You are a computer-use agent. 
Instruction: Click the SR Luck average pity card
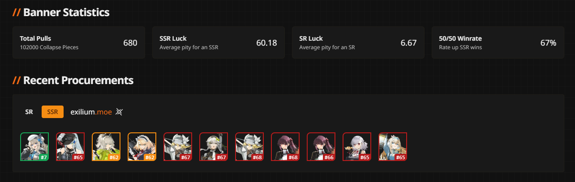[358, 42]
